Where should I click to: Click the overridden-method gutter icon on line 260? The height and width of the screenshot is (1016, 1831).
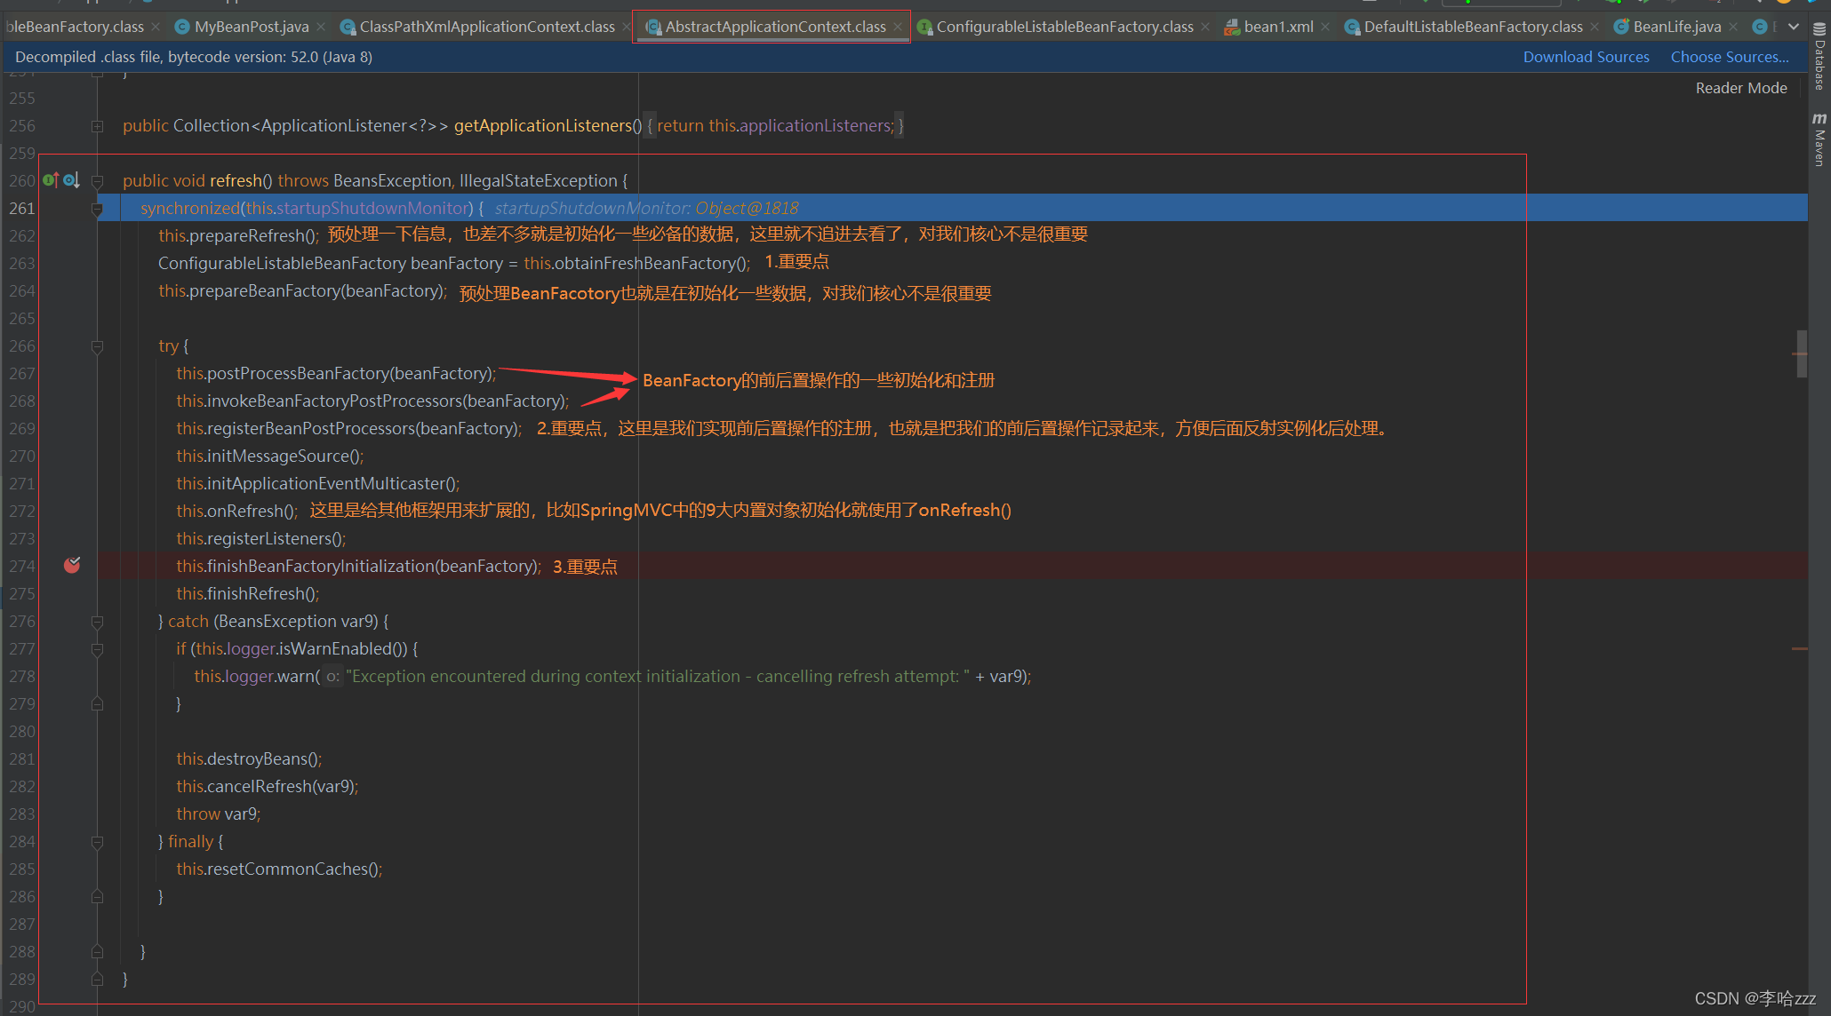point(71,180)
